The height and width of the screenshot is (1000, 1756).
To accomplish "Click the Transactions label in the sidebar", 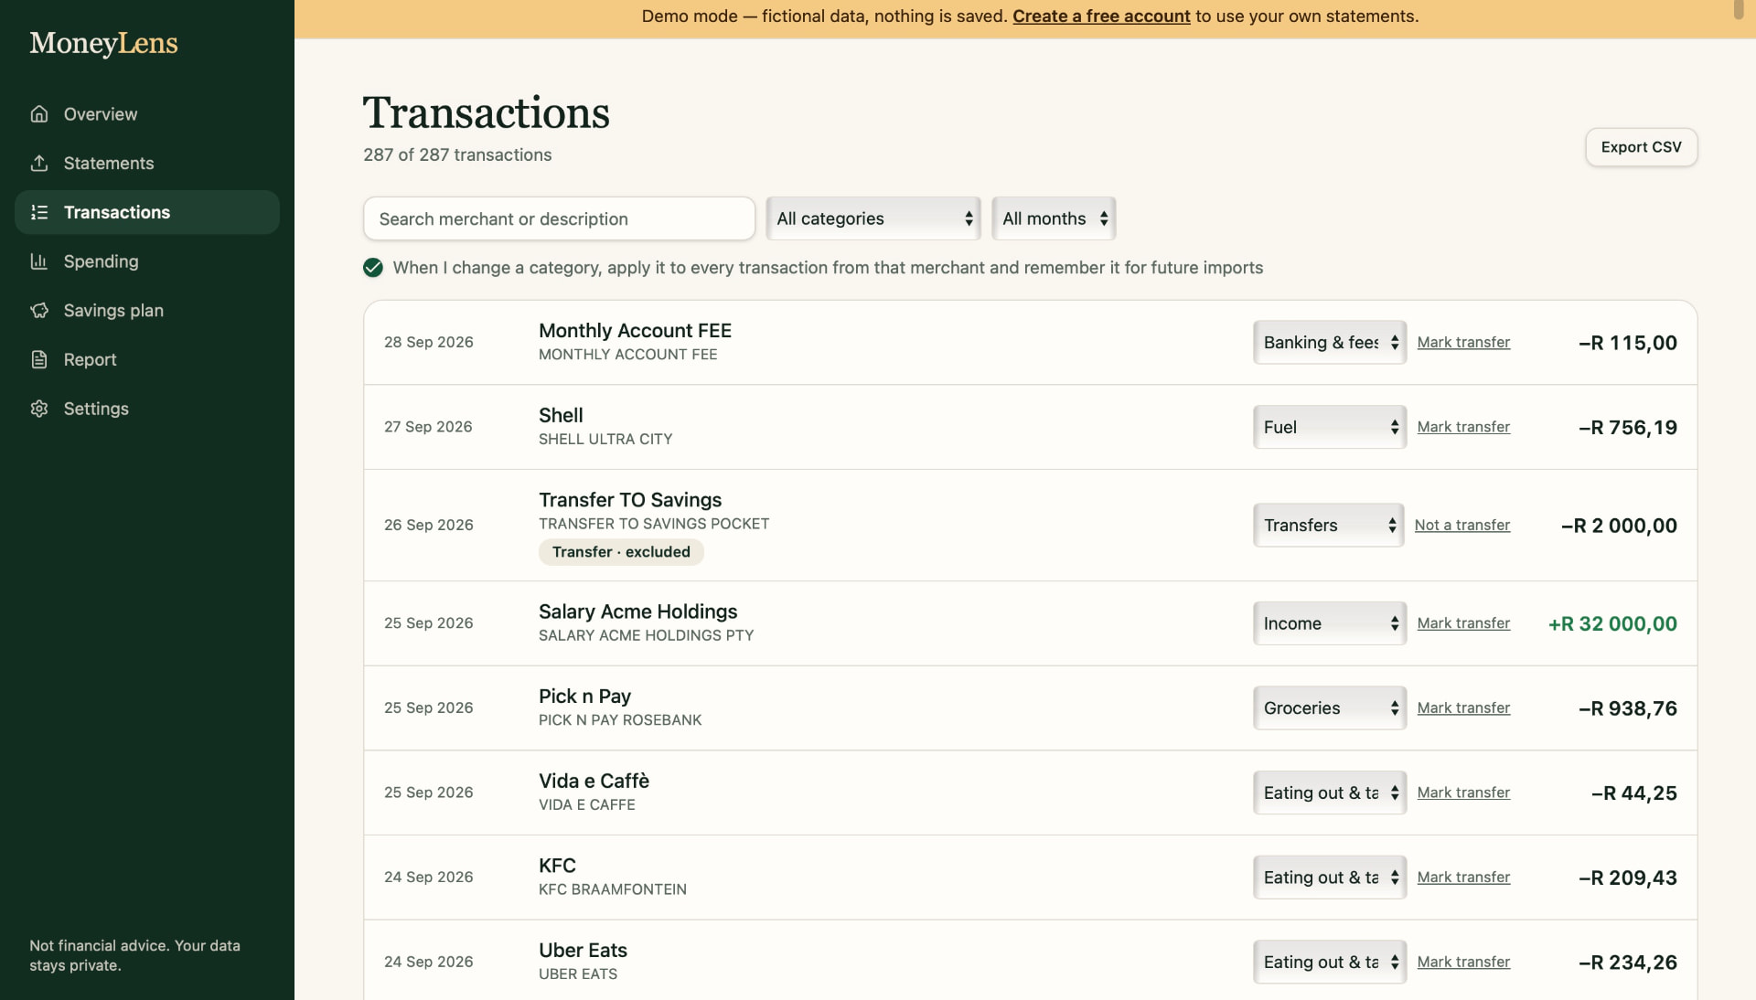I will (x=117, y=212).
